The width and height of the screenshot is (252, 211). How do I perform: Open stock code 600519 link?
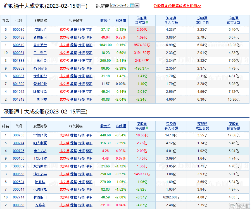pyautogui.click(x=19, y=45)
